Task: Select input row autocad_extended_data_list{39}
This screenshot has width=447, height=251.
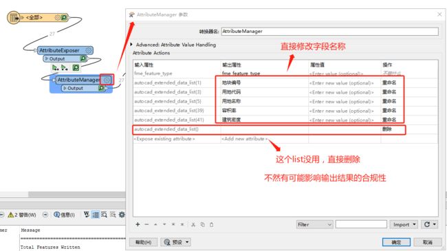Action: (177, 111)
